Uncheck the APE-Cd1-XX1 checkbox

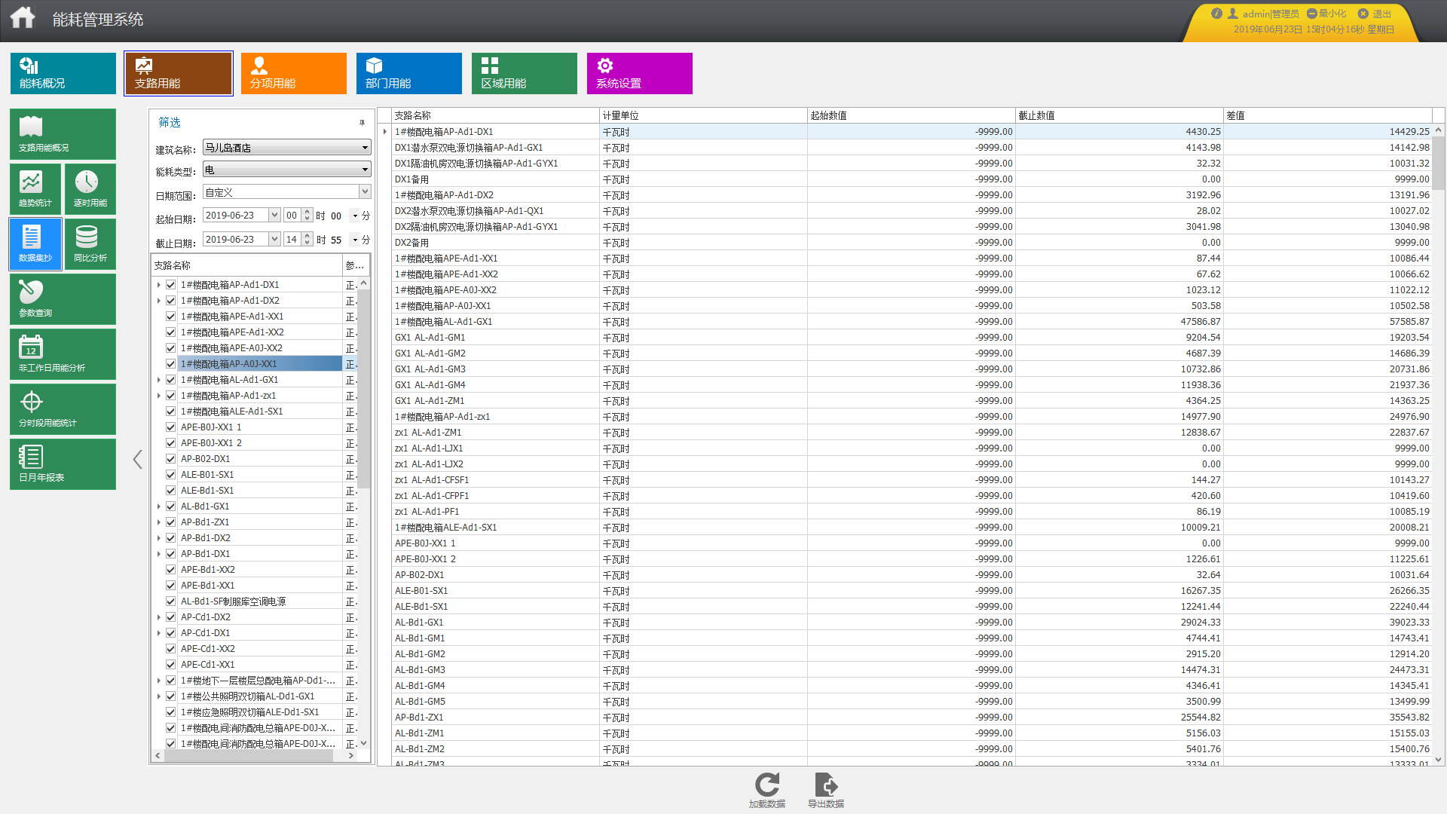point(171,665)
